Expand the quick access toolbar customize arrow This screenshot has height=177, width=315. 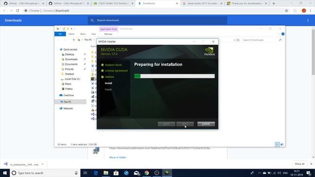coord(71,29)
